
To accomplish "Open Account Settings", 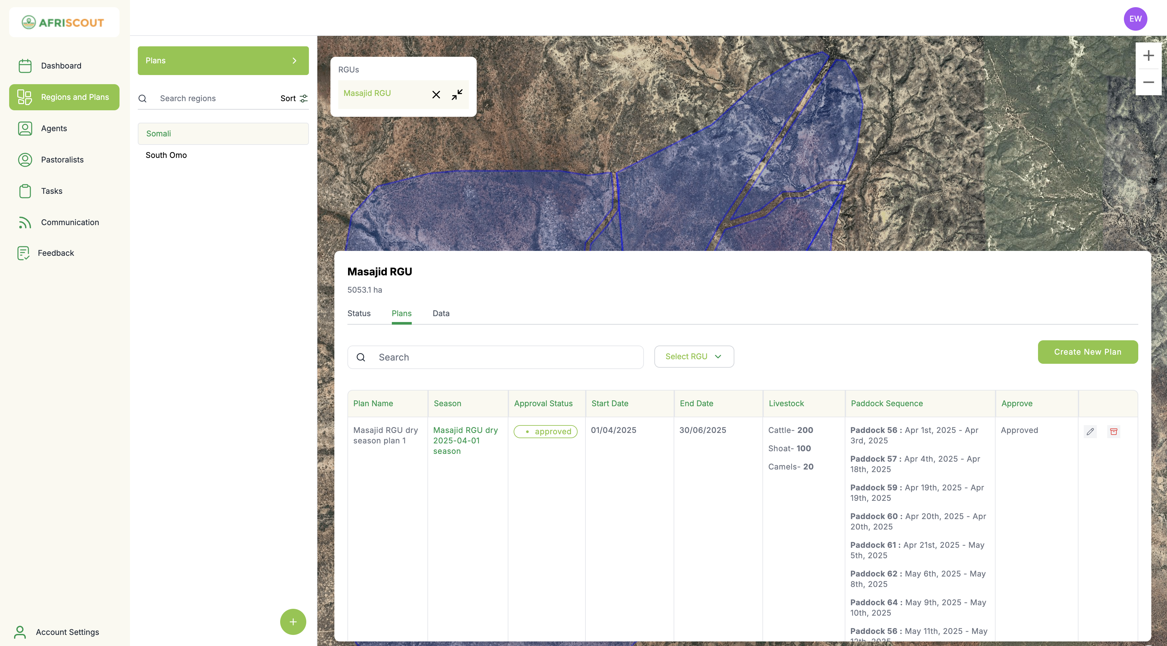I will point(67,632).
